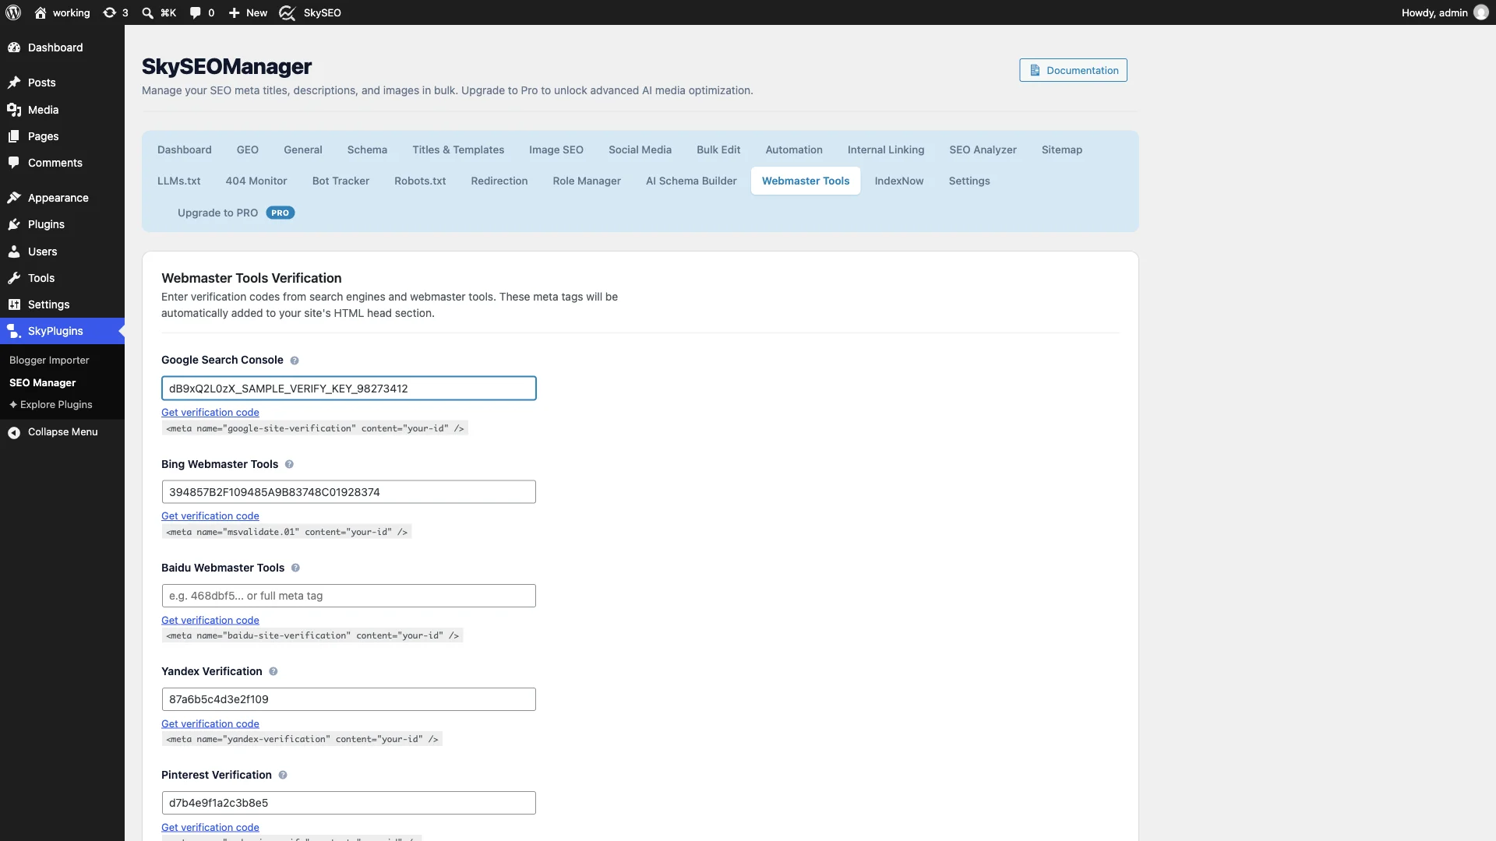Viewport: 1496px width, 841px height.
Task: Focus the Pinterest Verification input field
Action: (349, 803)
